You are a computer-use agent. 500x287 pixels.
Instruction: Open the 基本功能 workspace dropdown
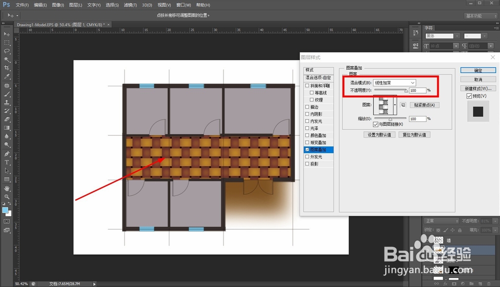point(480,15)
